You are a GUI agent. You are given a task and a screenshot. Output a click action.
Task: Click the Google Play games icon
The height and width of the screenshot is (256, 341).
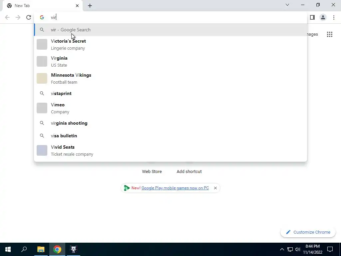tap(127, 188)
